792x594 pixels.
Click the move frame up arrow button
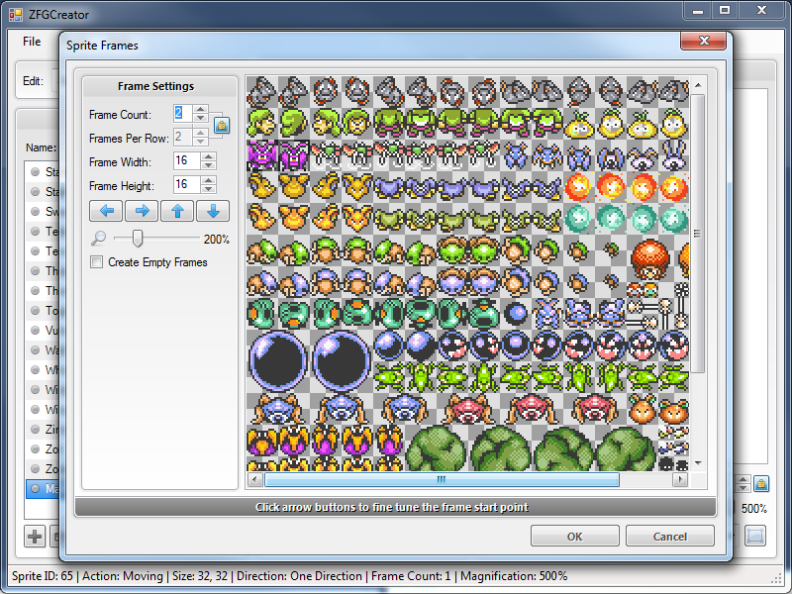(x=177, y=211)
